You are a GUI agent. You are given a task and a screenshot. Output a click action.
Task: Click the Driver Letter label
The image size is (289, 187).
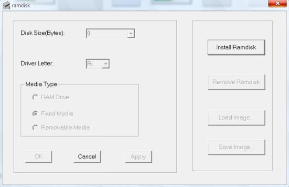(37, 63)
